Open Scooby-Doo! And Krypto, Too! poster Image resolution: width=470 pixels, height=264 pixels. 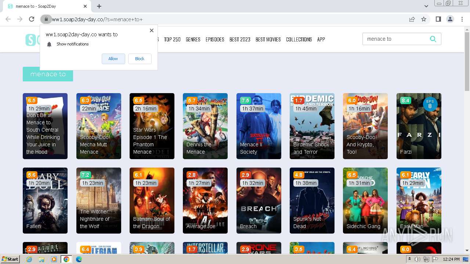[x=365, y=126]
